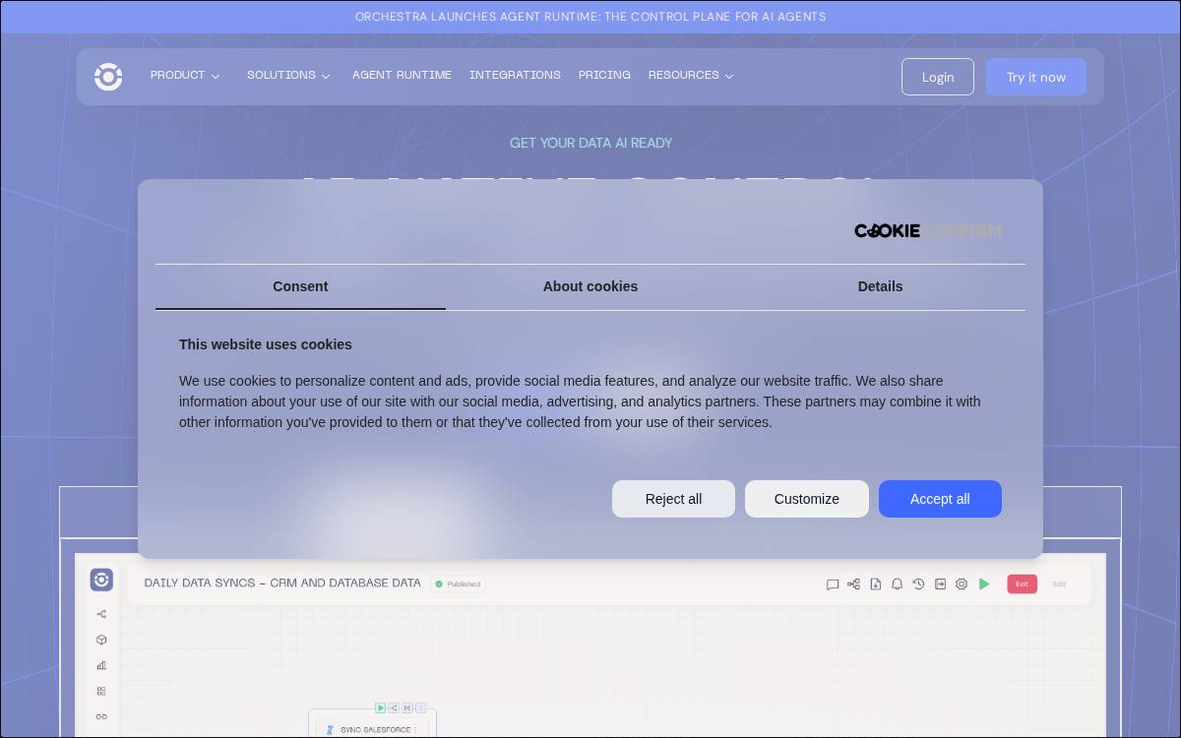This screenshot has height=738, width=1181.
Task: Click the small play icon above Sync Salesforce
Action: click(x=380, y=707)
